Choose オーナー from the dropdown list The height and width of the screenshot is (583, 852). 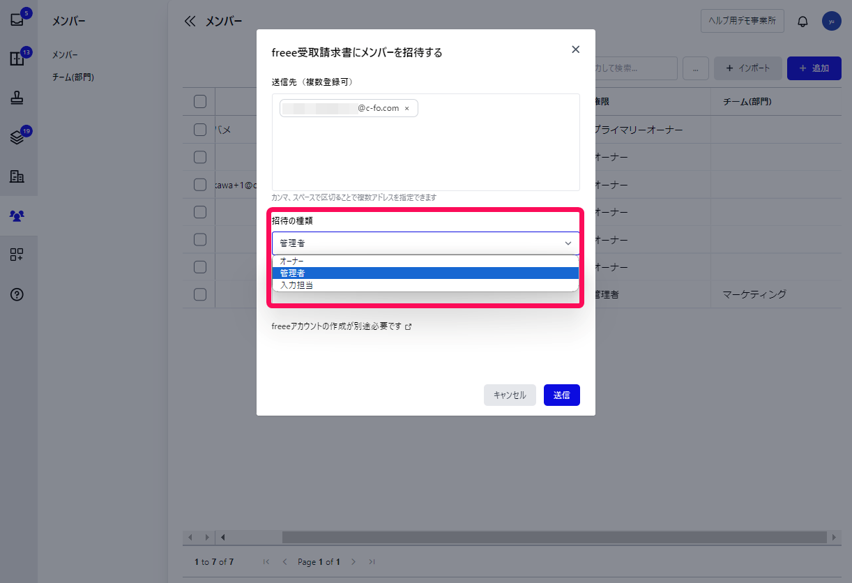coord(425,261)
